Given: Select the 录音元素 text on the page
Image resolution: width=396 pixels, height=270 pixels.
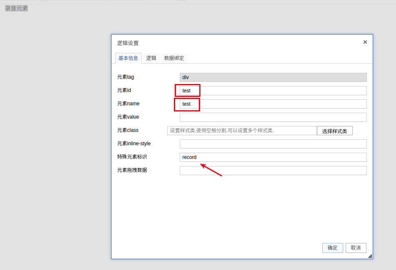Looking at the screenshot, I should (16, 8).
